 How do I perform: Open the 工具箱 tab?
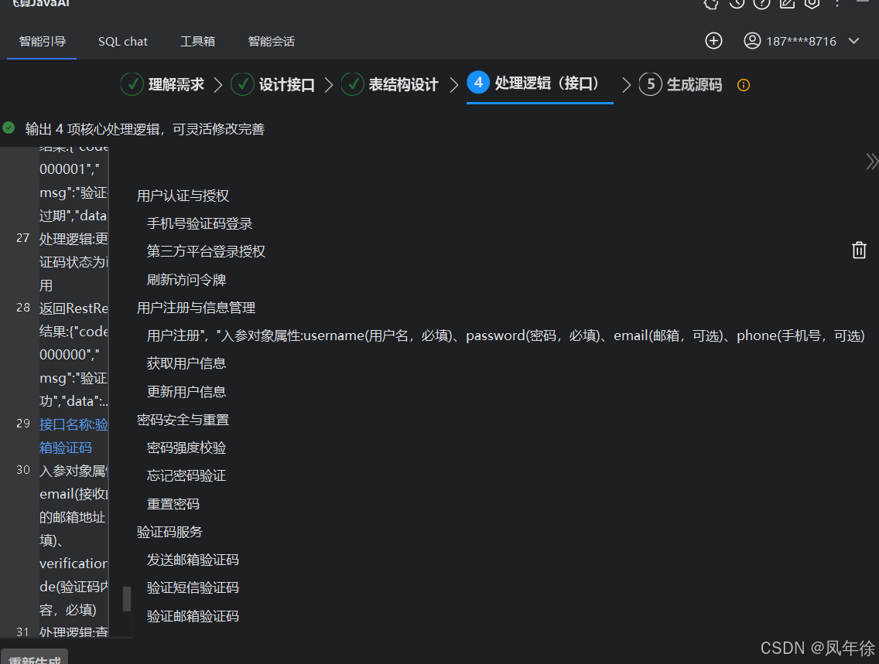[197, 41]
